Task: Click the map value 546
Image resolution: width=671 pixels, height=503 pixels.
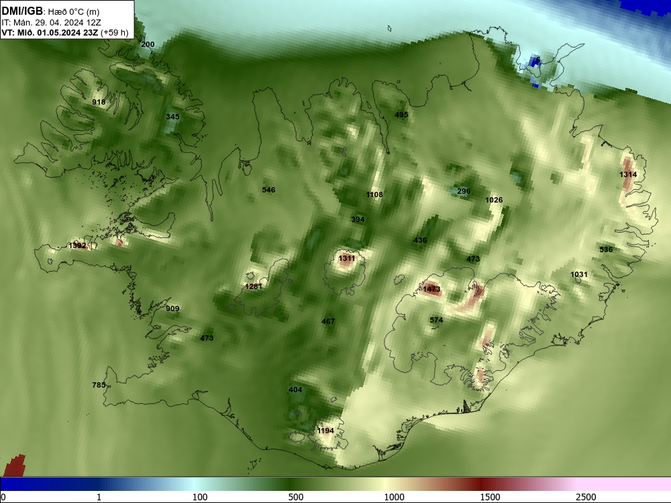Action: click(269, 190)
